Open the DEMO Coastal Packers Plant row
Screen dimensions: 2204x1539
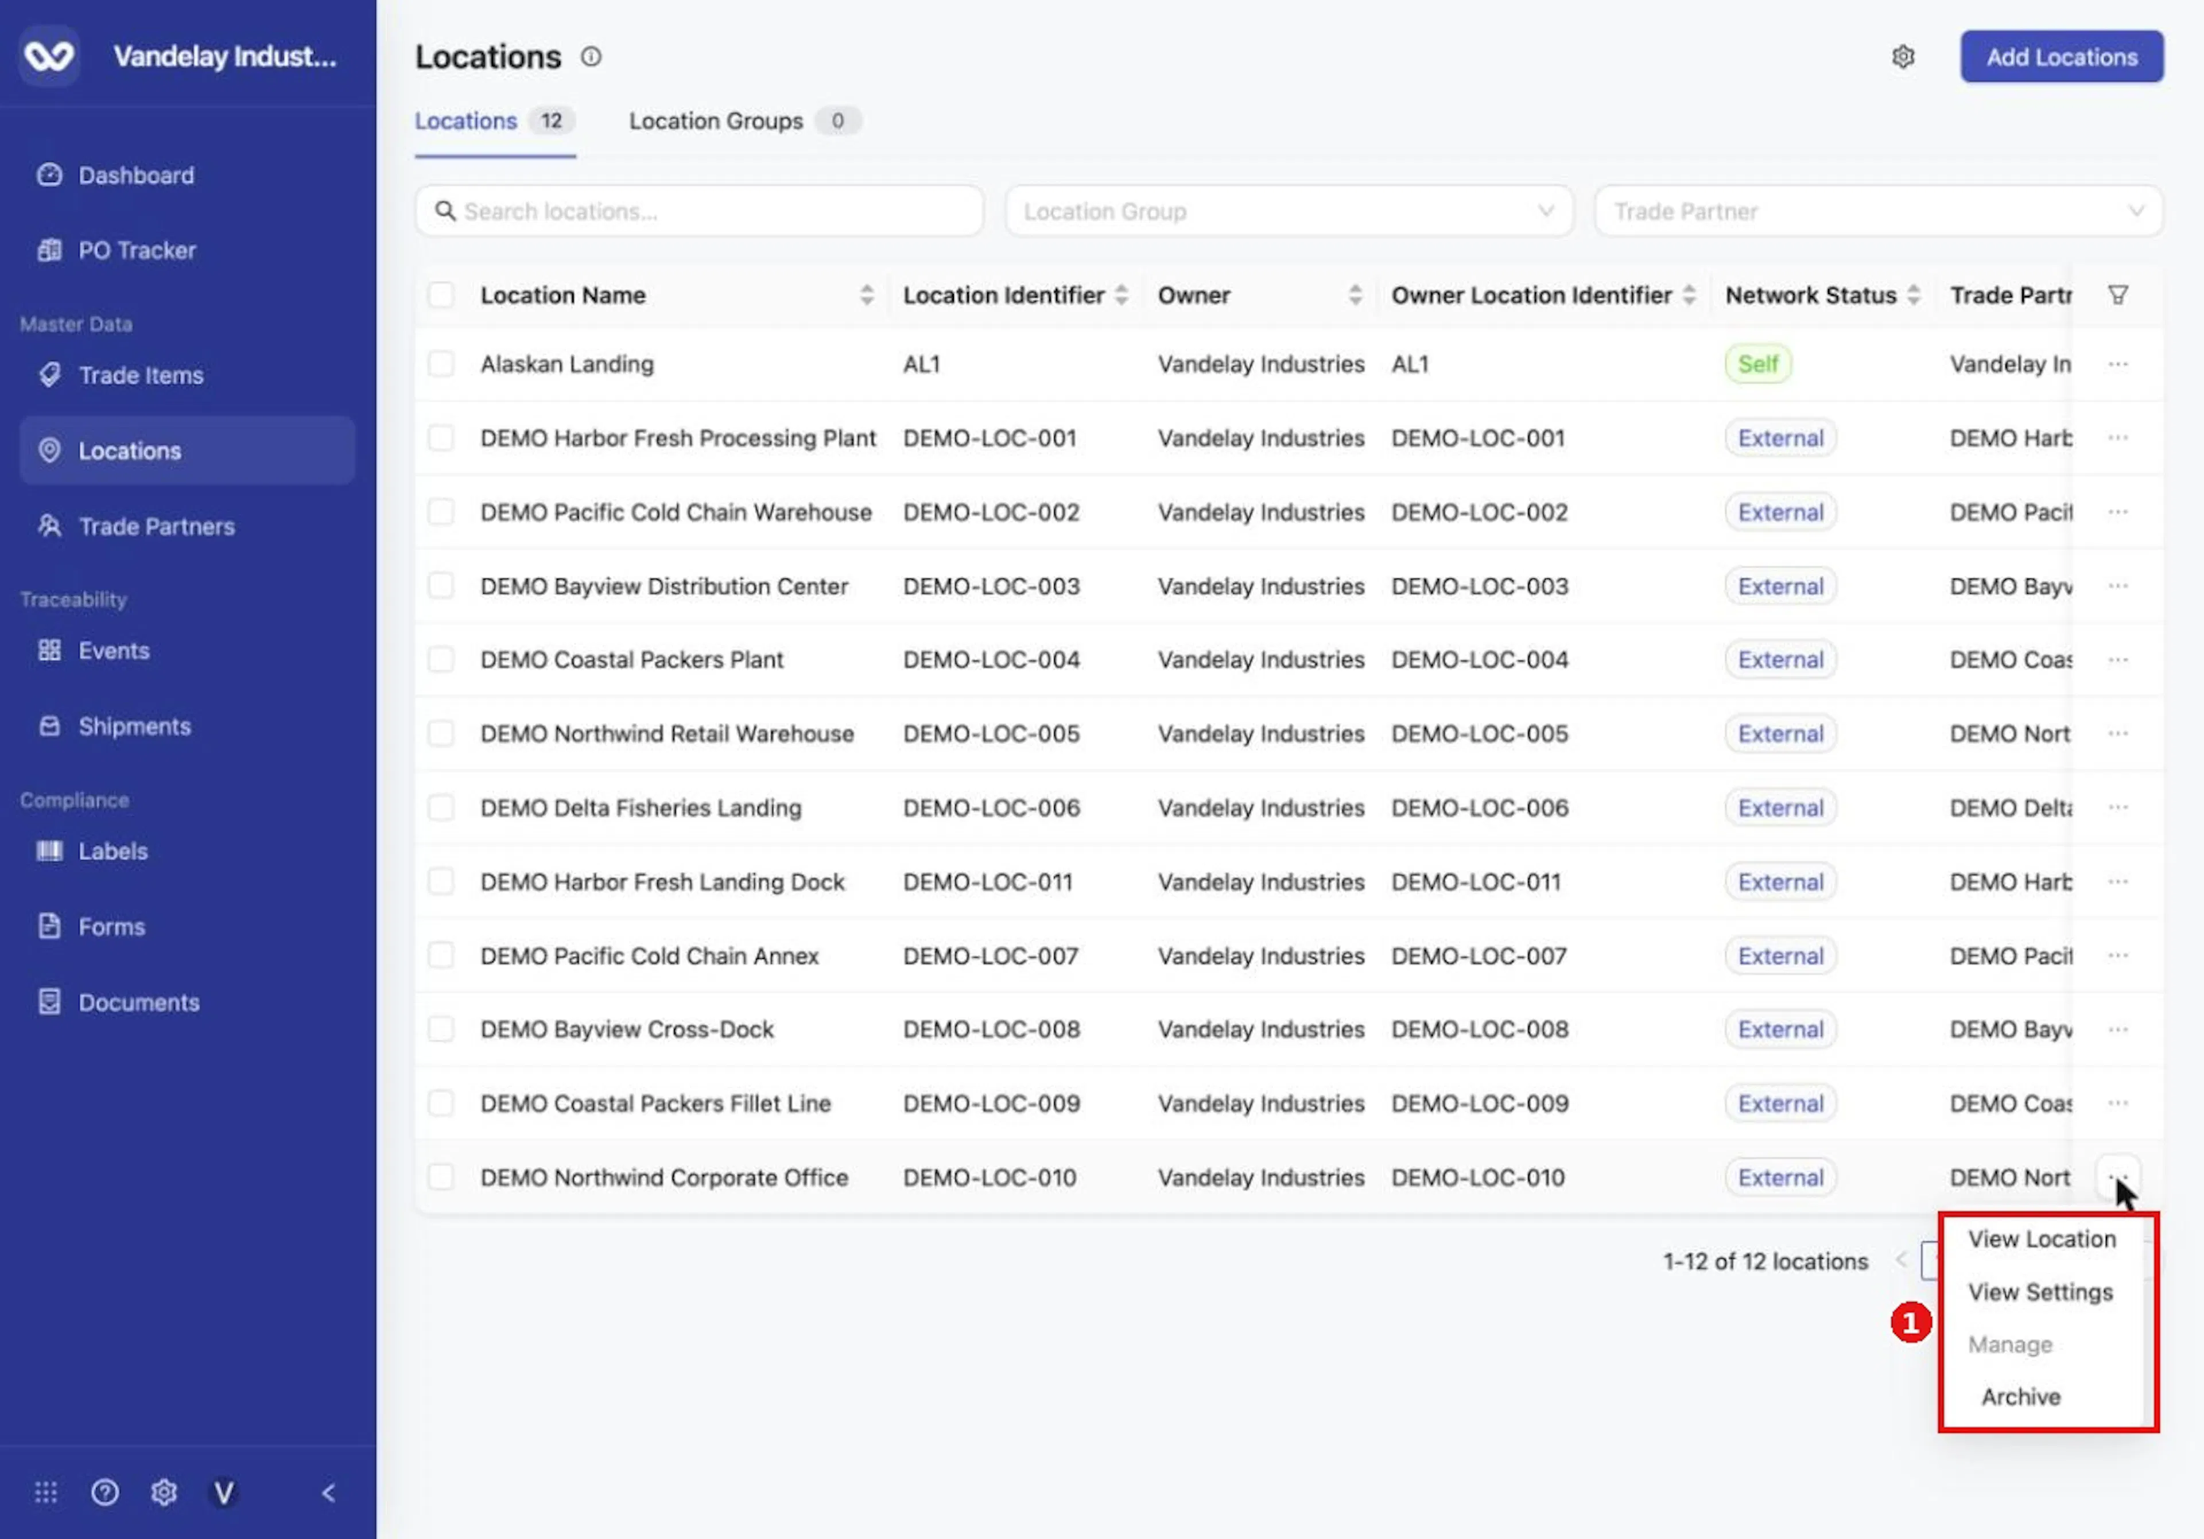(x=1289, y=660)
